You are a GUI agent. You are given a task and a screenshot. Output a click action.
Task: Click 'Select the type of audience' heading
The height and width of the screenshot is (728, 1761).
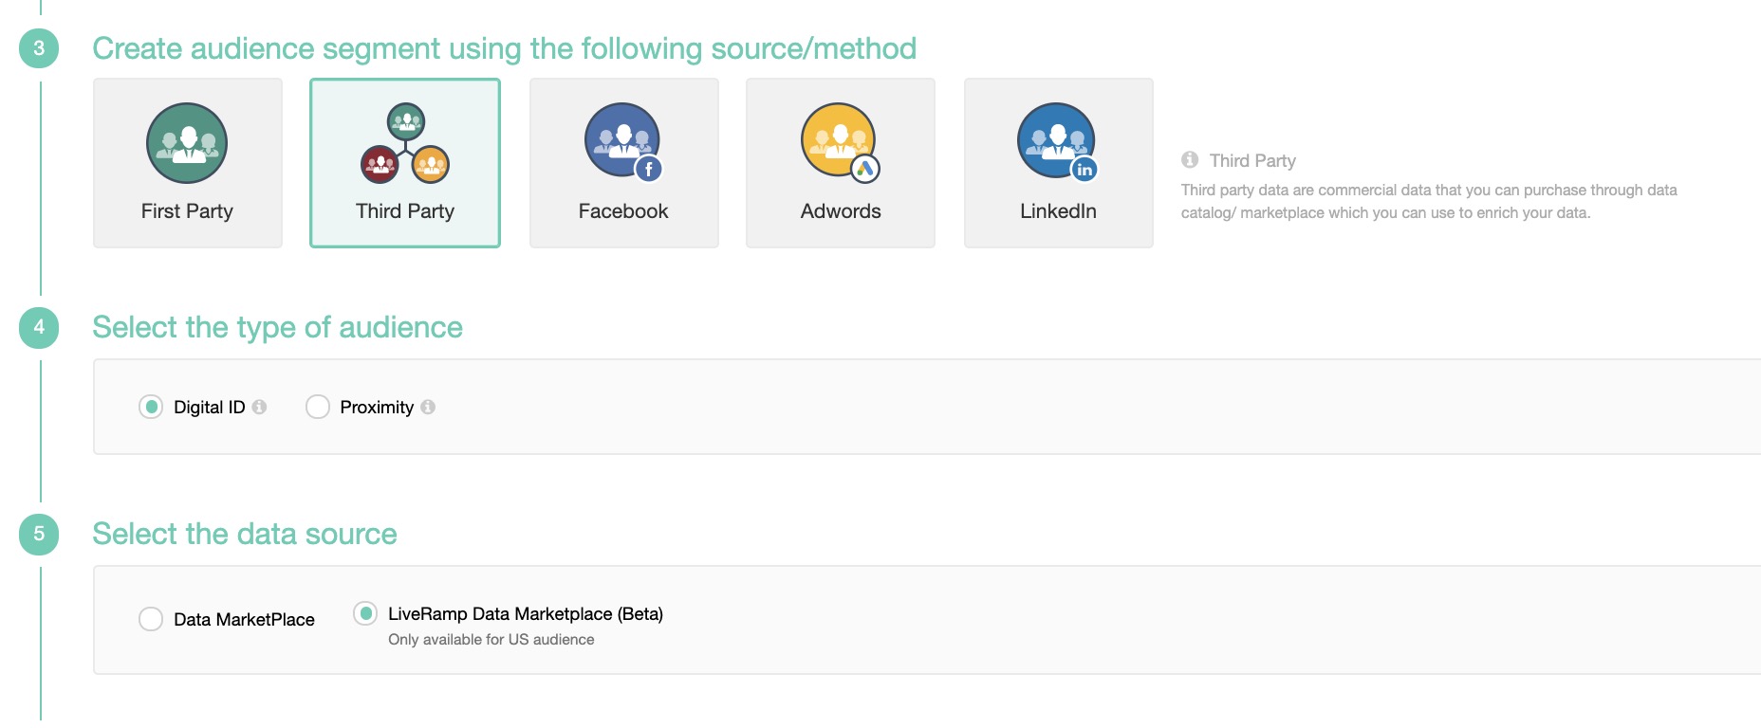click(x=277, y=327)
